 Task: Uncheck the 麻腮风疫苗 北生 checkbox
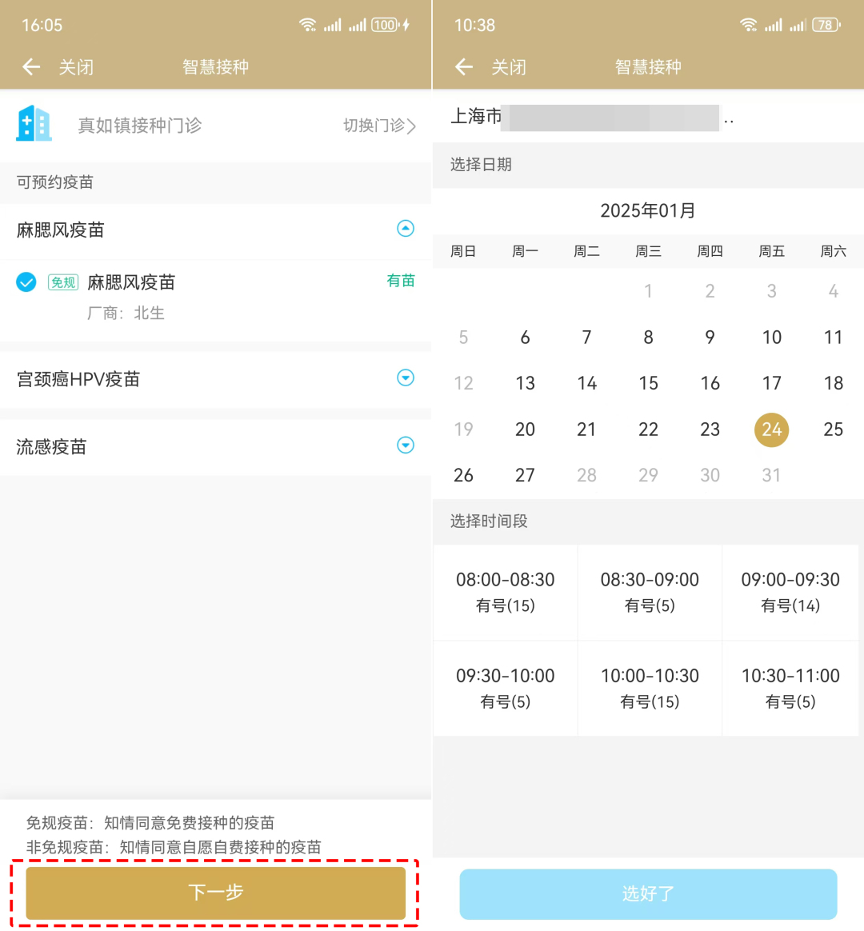[x=26, y=282]
